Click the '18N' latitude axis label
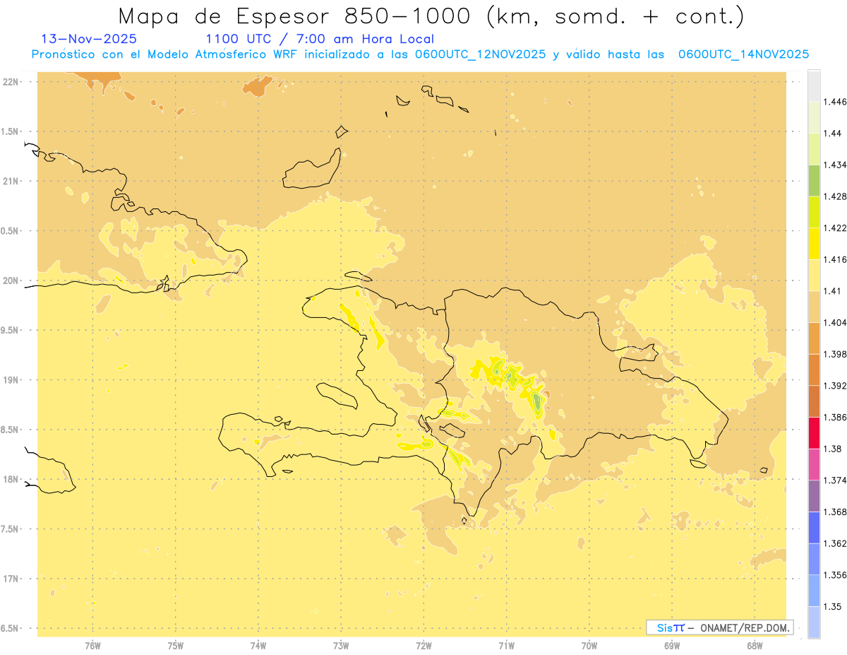Screen dimensions: 847x655 [11, 480]
